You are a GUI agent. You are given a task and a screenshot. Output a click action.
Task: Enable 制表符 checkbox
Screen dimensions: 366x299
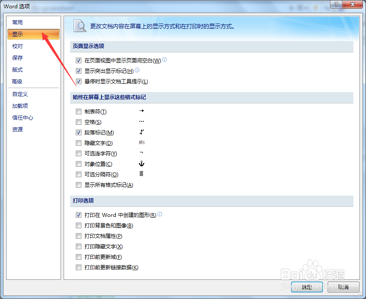point(79,111)
